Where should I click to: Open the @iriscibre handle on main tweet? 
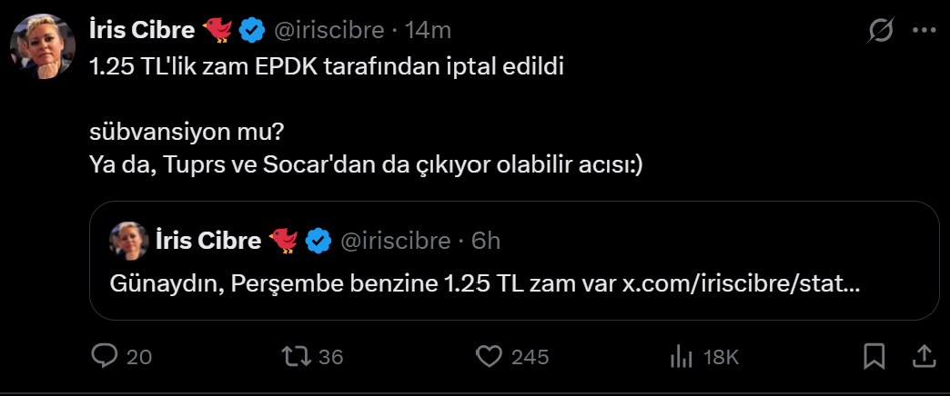(x=328, y=30)
